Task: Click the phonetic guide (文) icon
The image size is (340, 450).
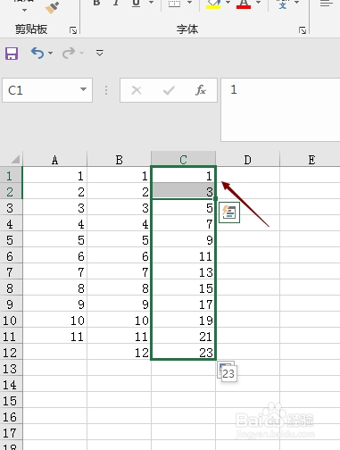Action: pyautogui.click(x=282, y=4)
